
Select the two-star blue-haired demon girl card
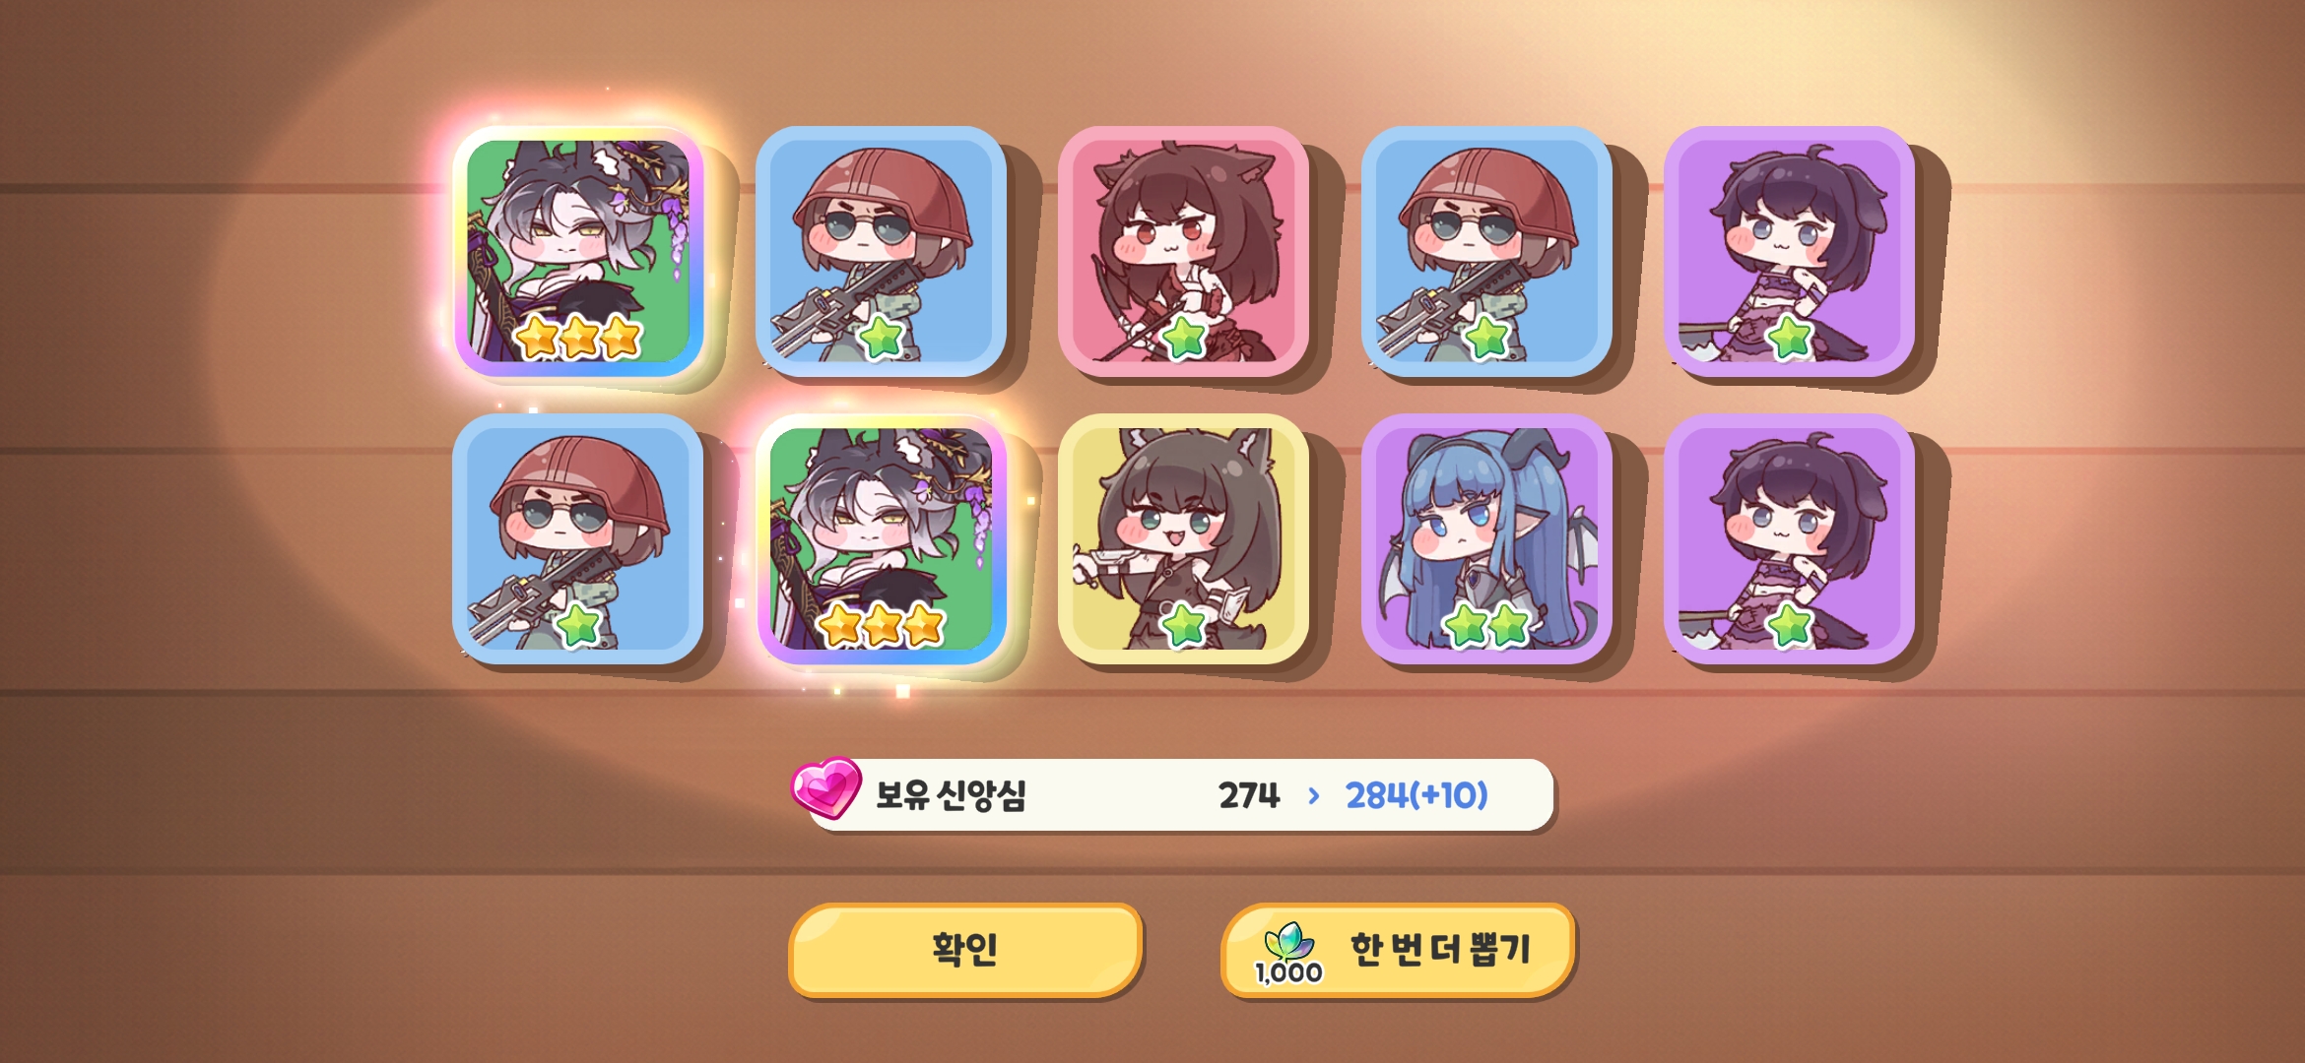(1486, 538)
